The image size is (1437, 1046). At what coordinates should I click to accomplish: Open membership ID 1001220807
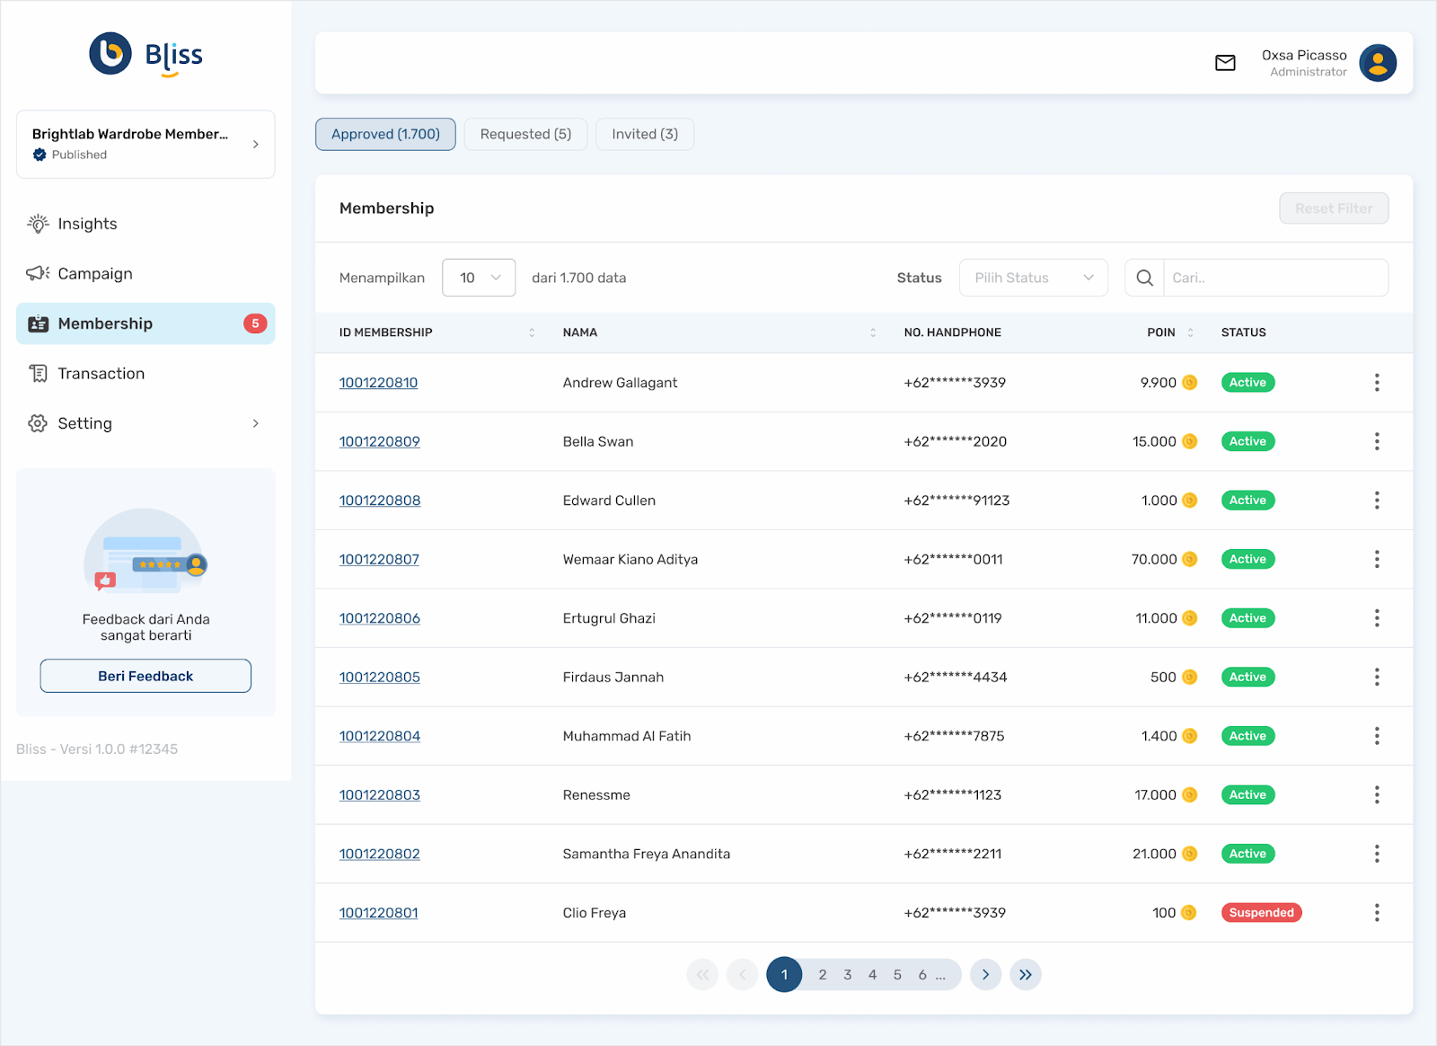379,559
